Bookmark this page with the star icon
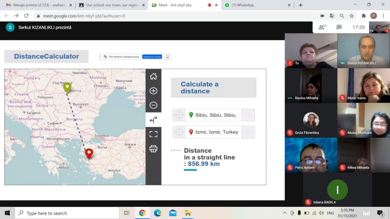Screen dimensions: 390x219 click(x=352, y=16)
